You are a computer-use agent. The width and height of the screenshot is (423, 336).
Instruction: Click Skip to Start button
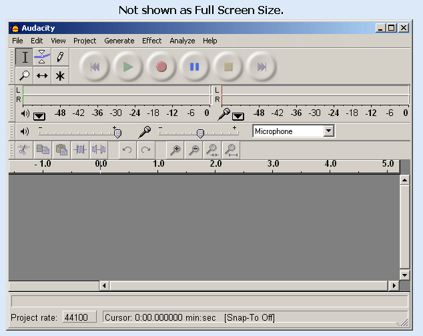[95, 67]
